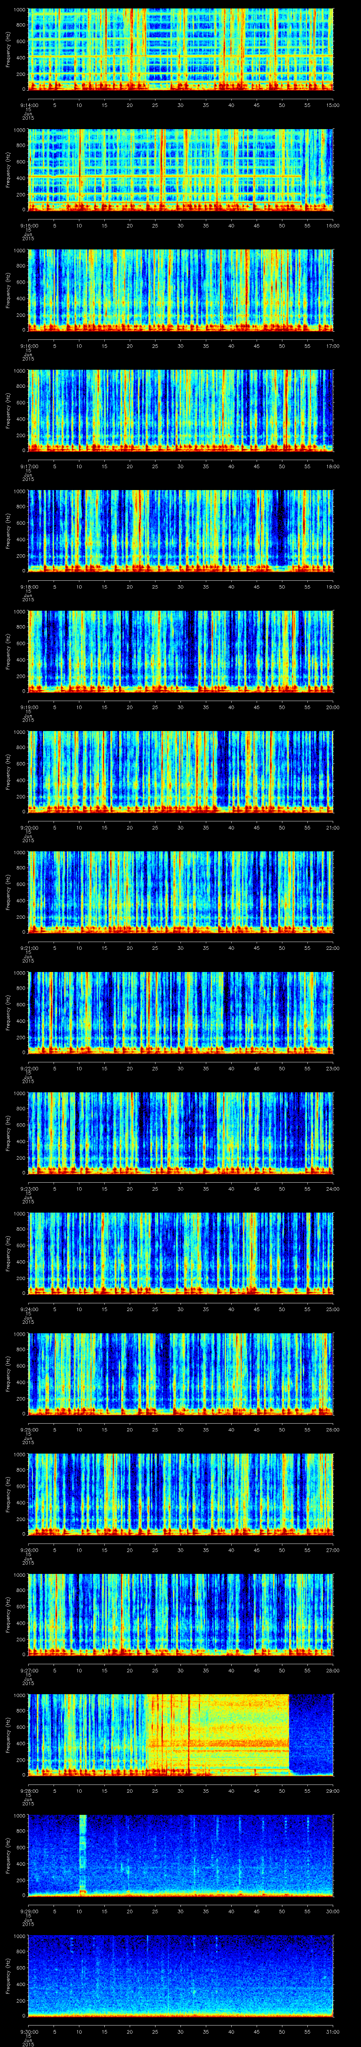Click the 9:20:00 start time label
The height and width of the screenshot is (2047, 361).
[29, 827]
